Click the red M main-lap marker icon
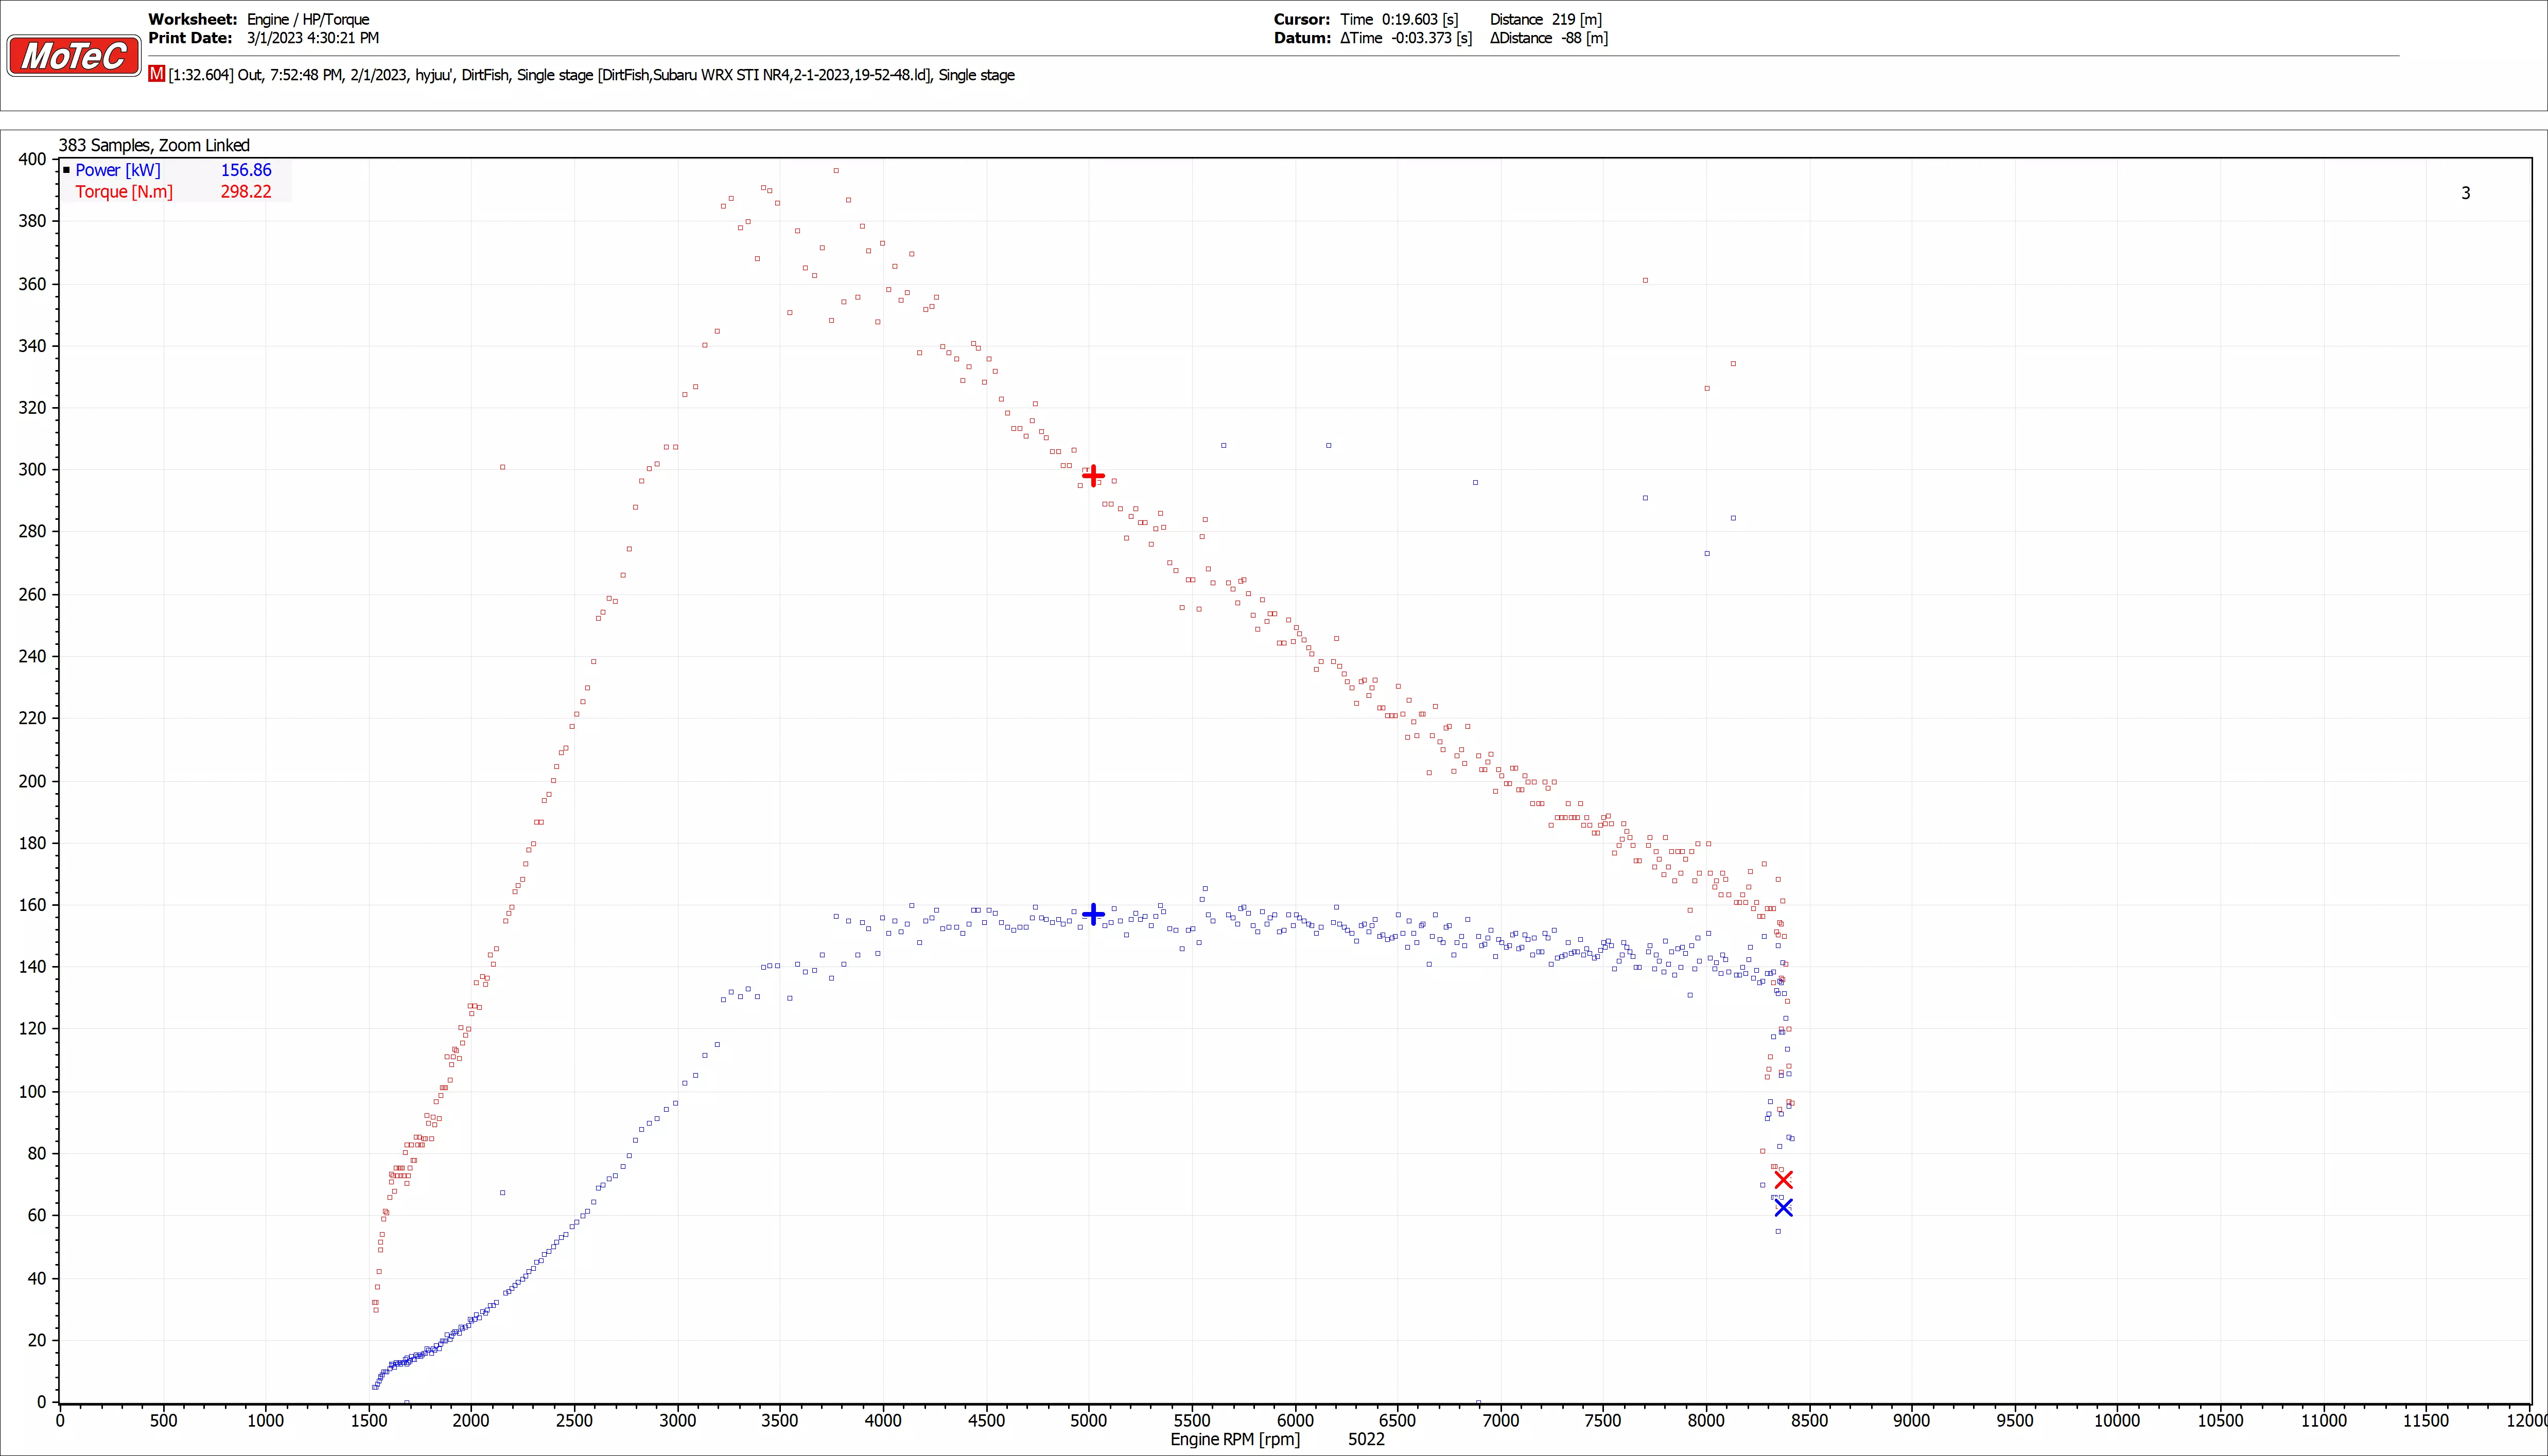 156,74
